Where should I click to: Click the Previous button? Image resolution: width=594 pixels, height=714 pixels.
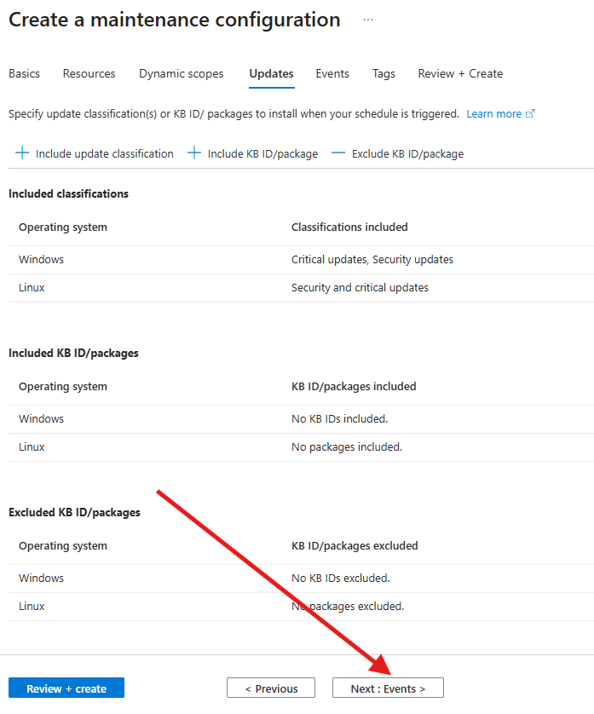coord(271,688)
